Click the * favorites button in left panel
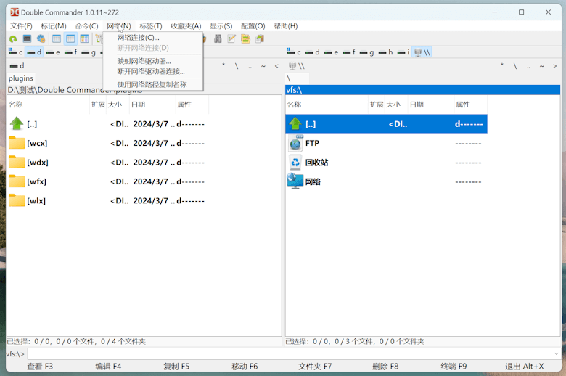 (223, 66)
